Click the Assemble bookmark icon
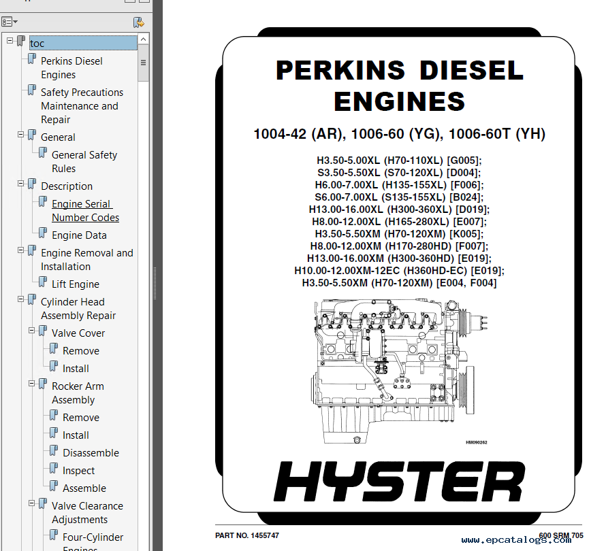This screenshot has height=551, width=606. (x=54, y=486)
